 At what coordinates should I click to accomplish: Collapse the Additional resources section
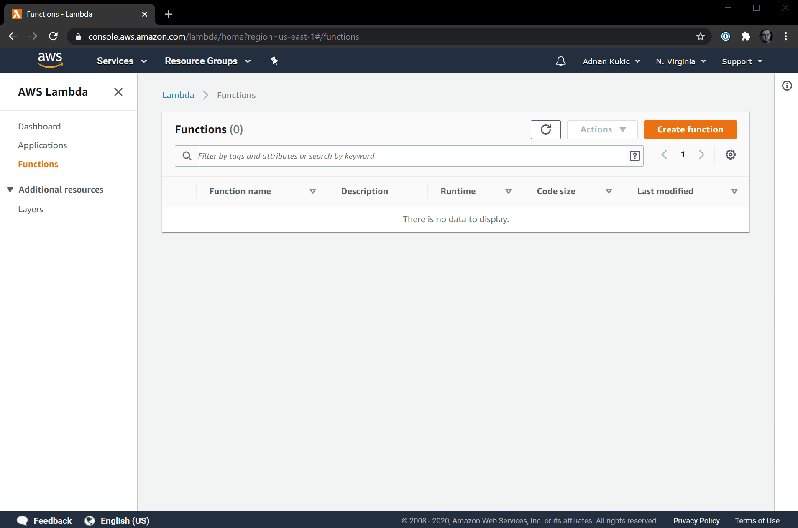pos(10,190)
